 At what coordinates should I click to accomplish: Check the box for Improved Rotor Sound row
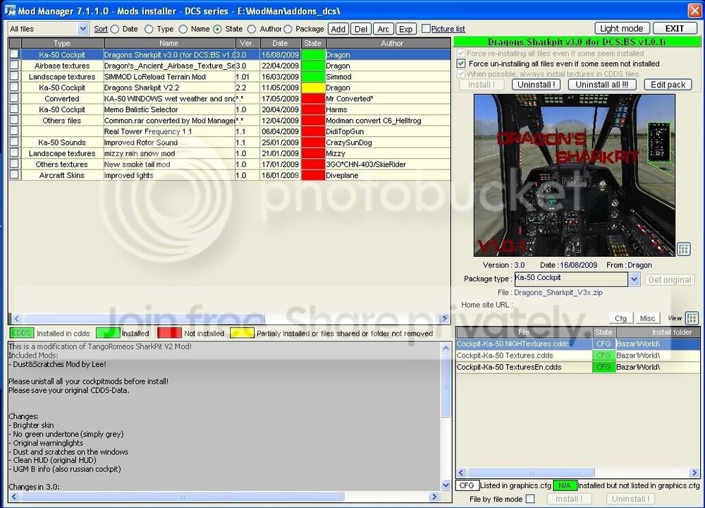click(x=14, y=143)
